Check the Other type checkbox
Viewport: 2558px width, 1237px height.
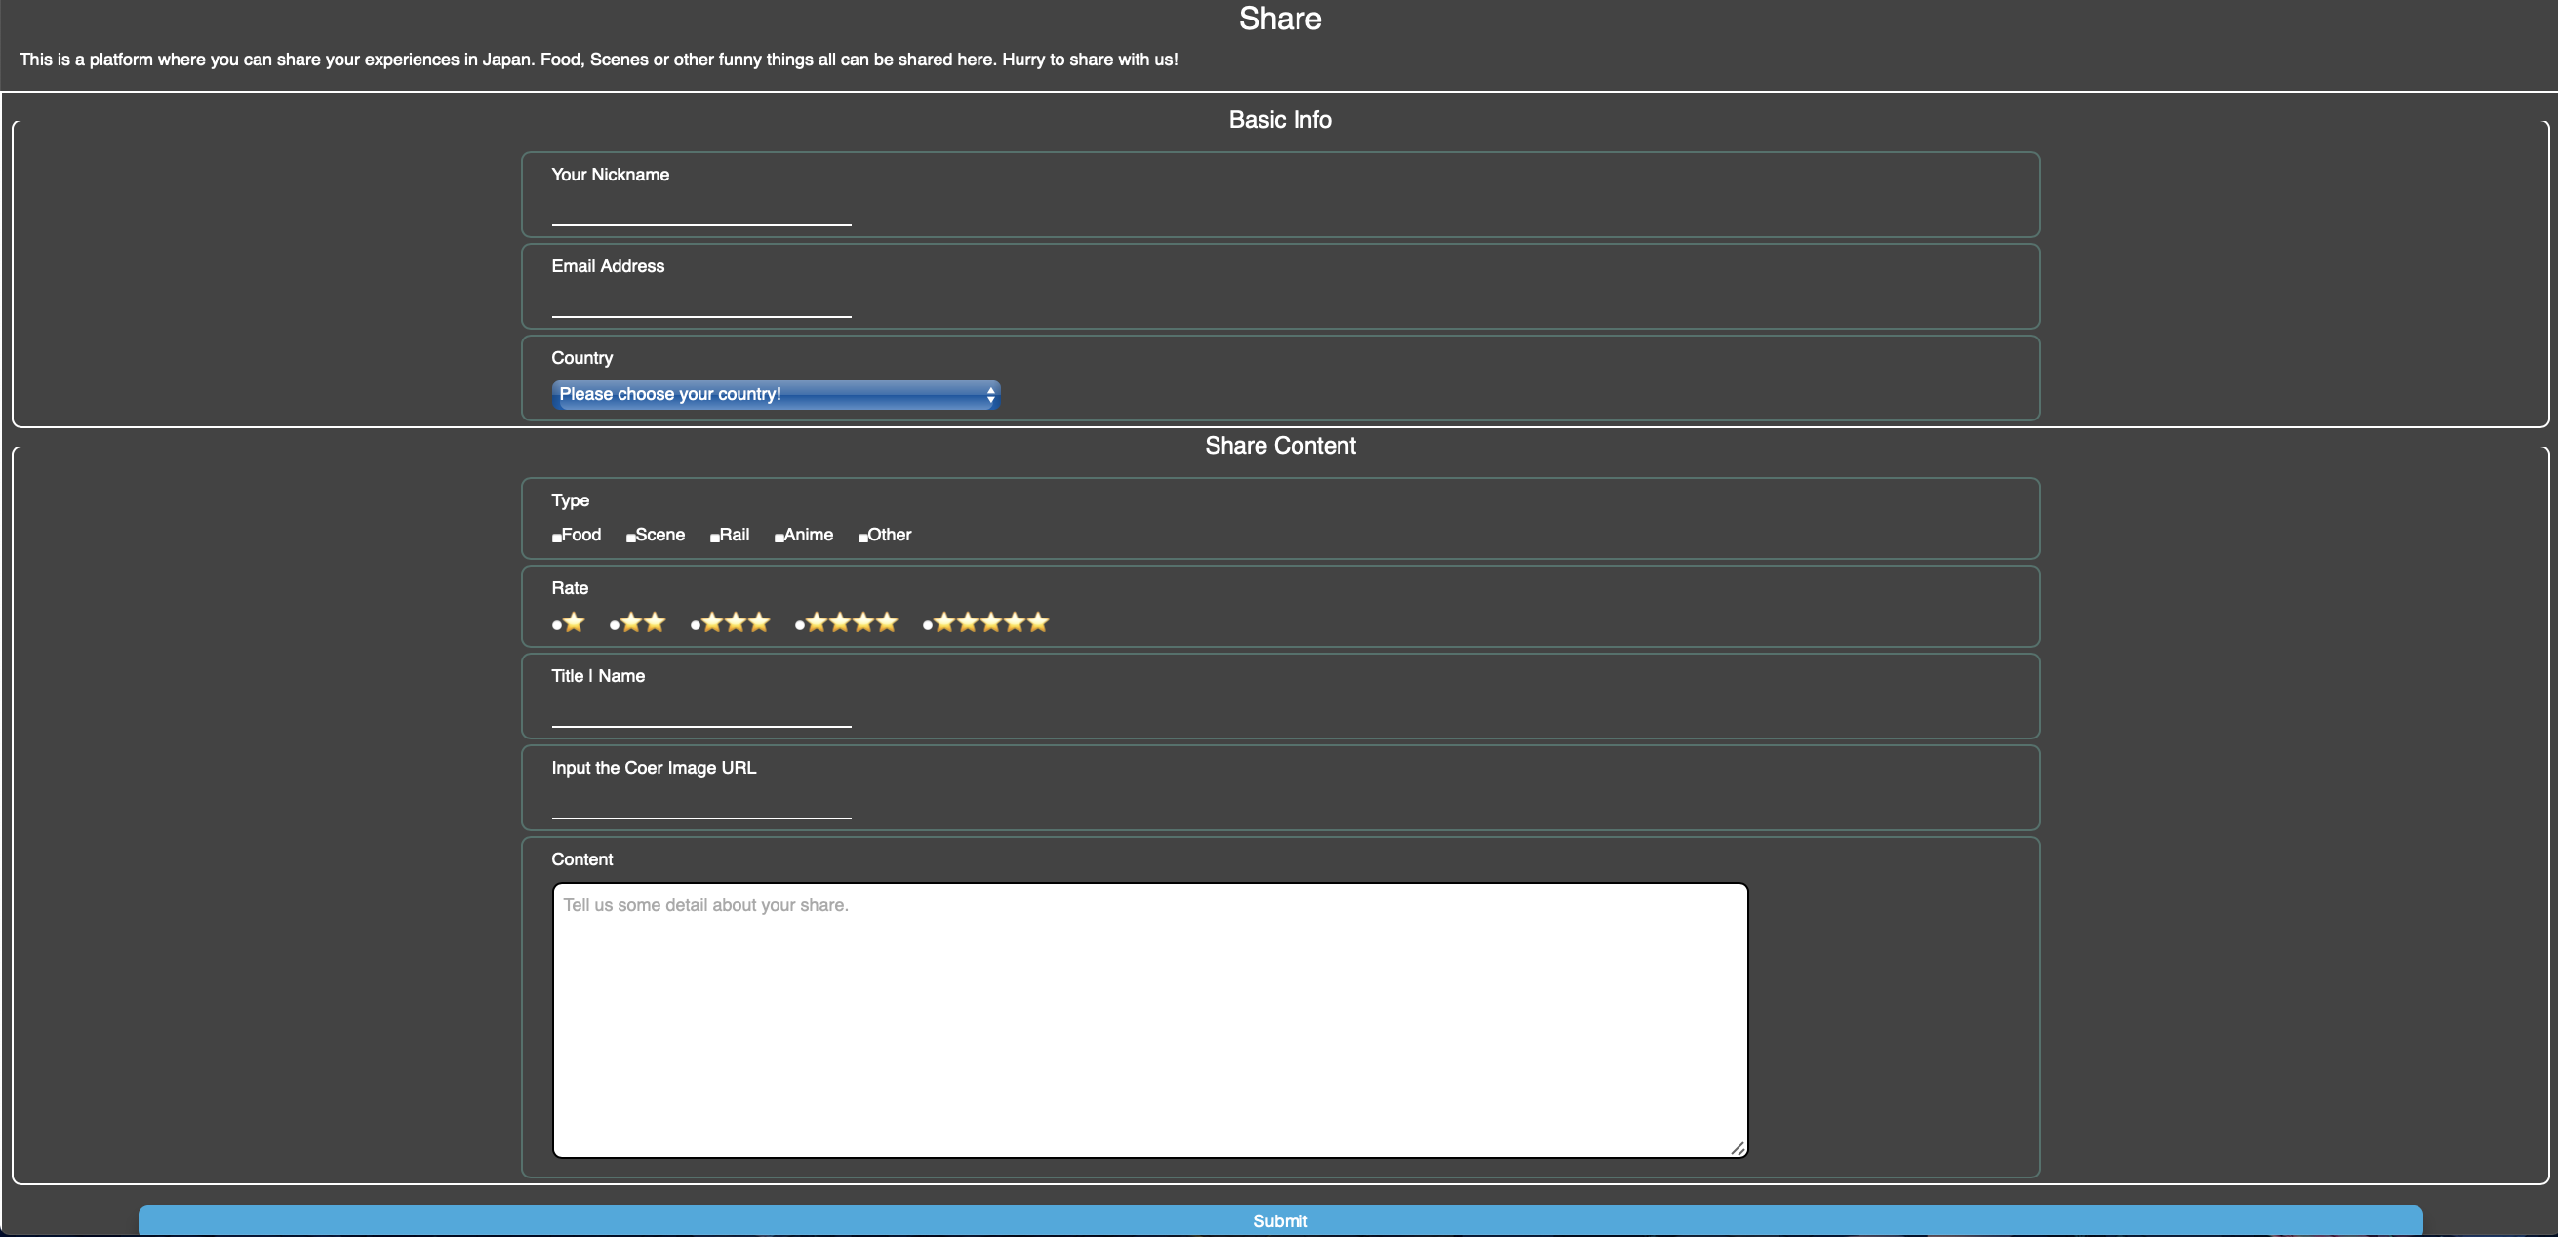click(863, 538)
